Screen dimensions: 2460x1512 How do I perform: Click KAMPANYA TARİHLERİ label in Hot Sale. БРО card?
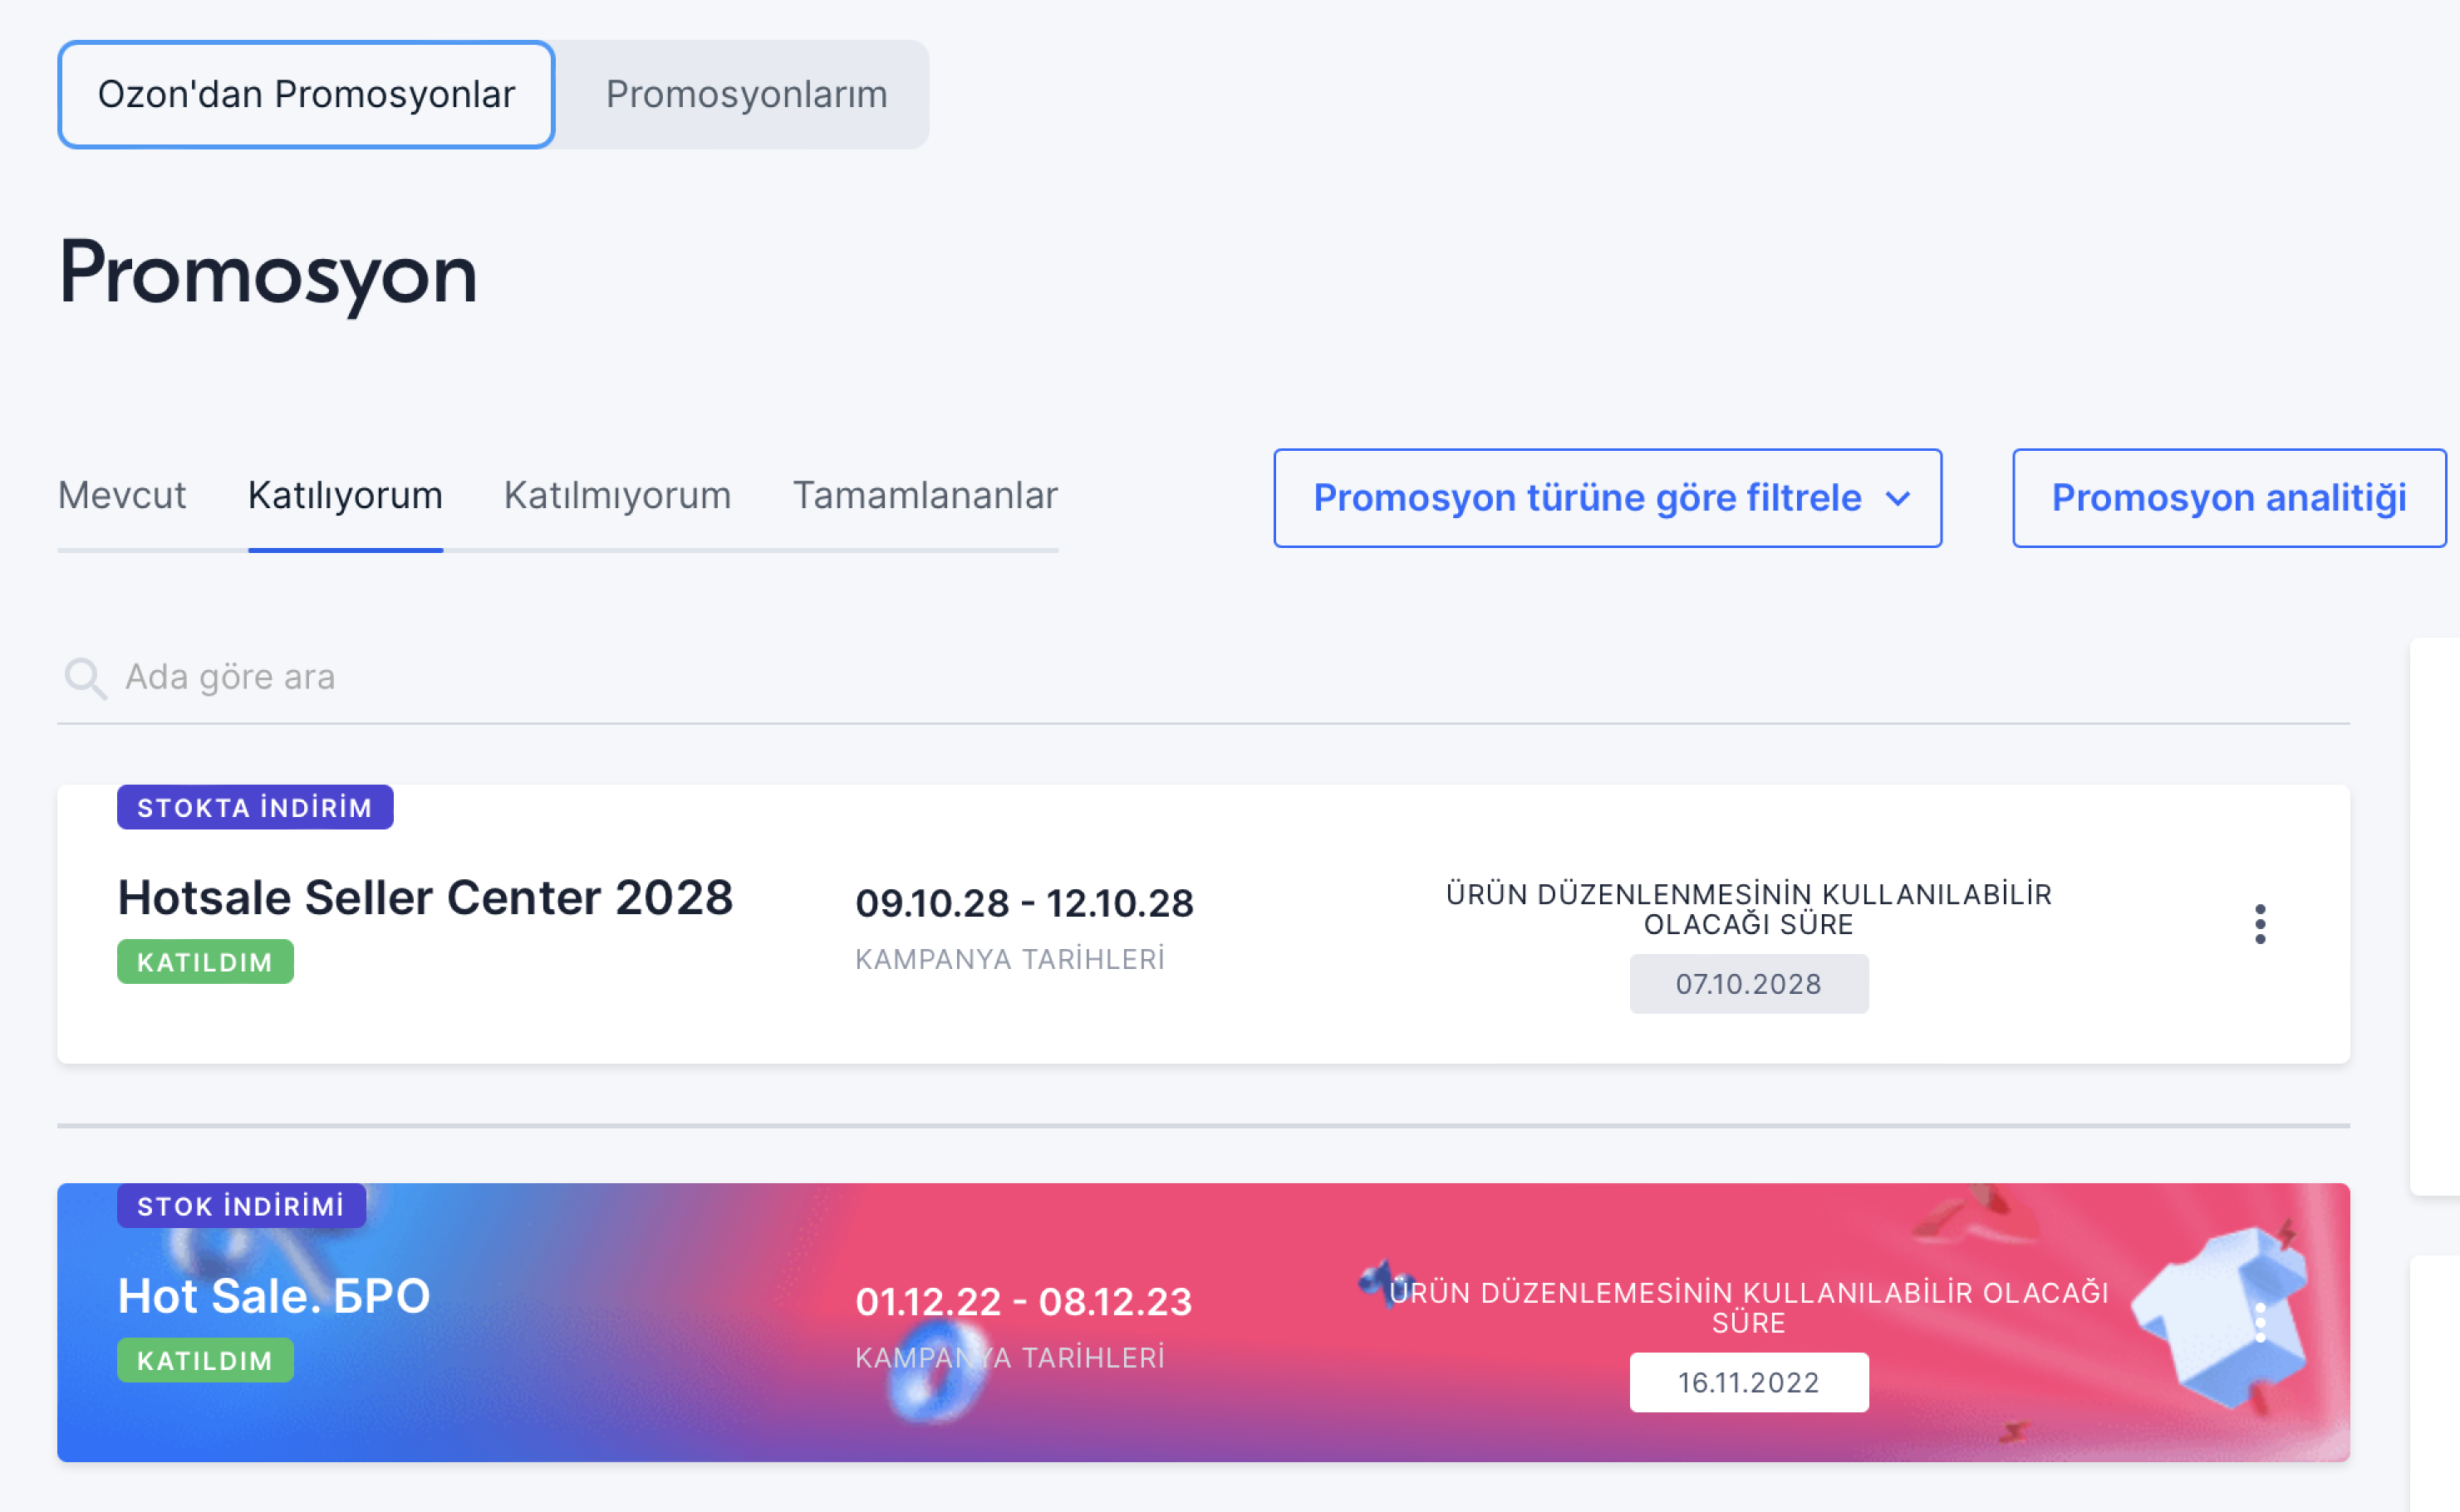[1009, 1358]
